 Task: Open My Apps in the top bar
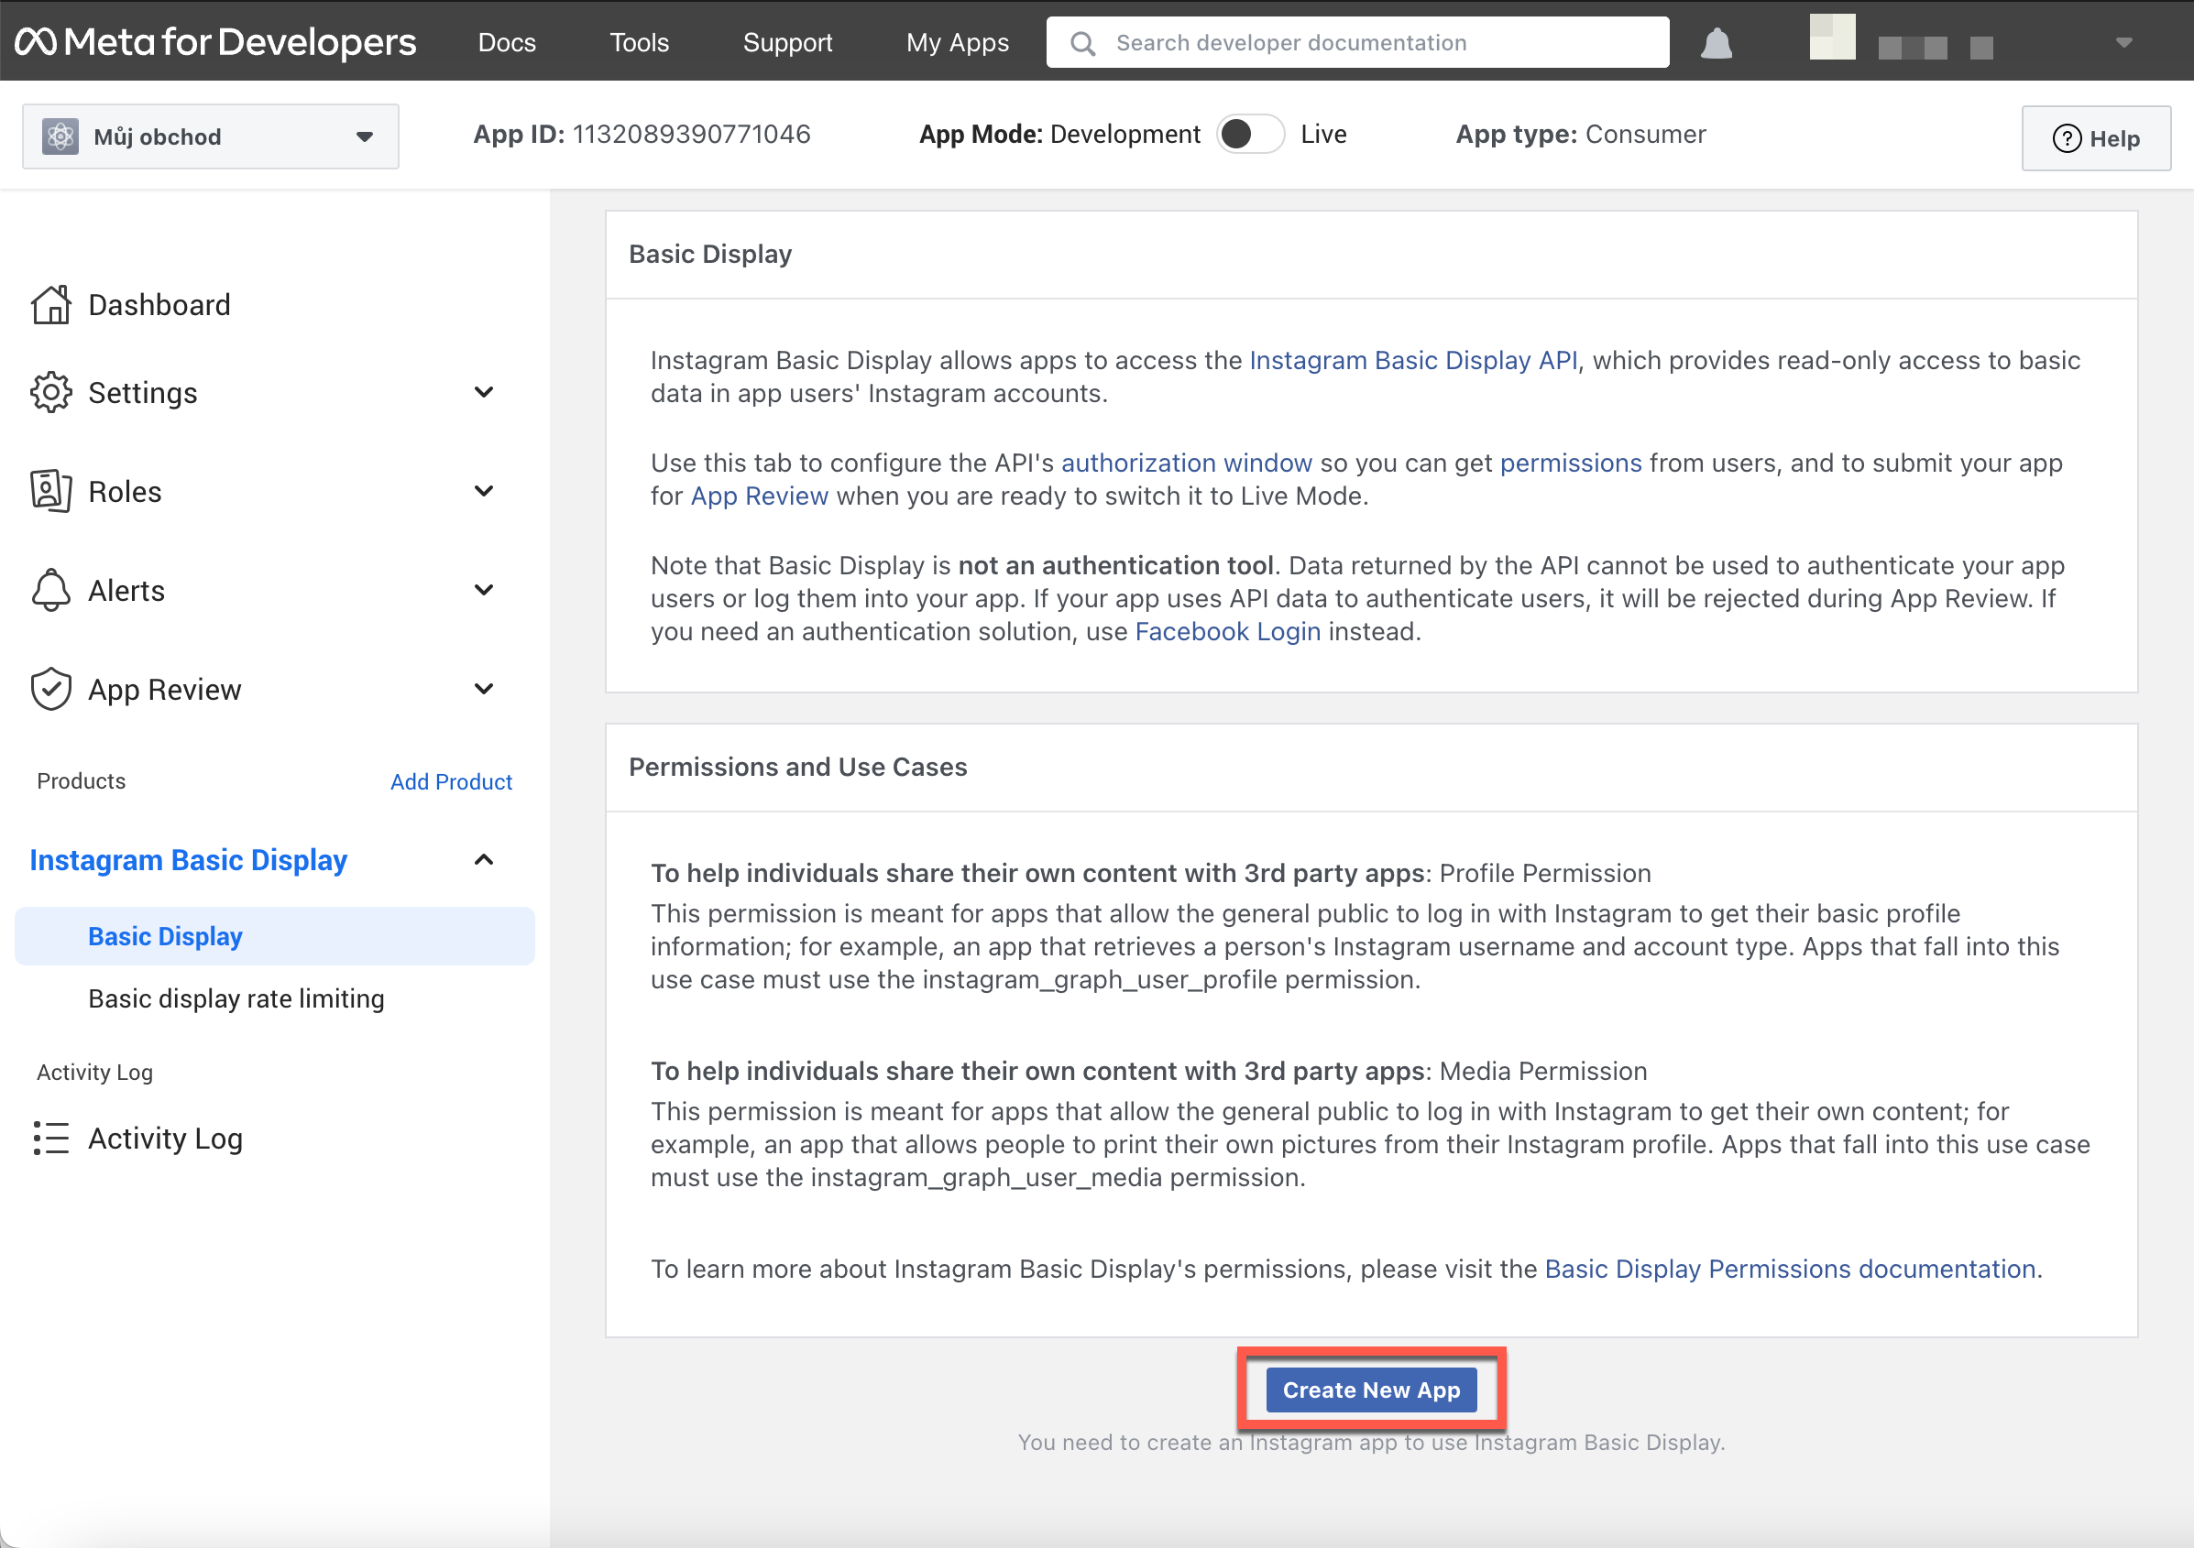click(957, 42)
